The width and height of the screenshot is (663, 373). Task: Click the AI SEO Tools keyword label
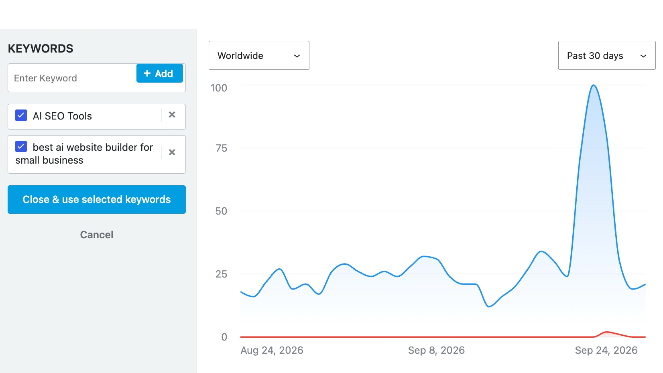coord(62,116)
